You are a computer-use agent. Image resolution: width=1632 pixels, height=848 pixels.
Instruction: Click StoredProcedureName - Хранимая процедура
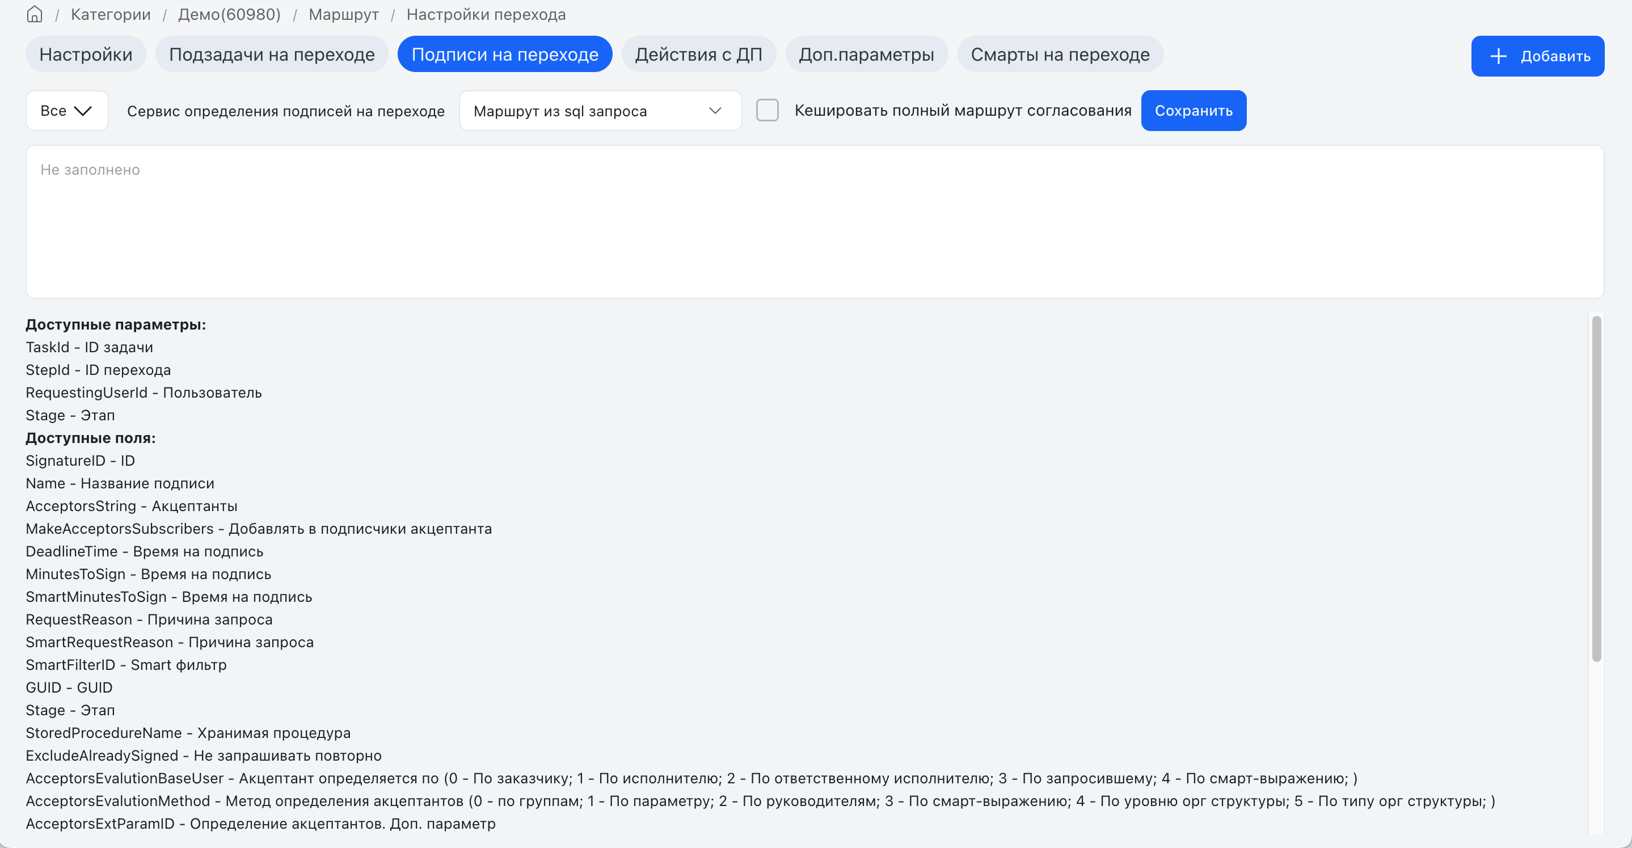pos(188,733)
